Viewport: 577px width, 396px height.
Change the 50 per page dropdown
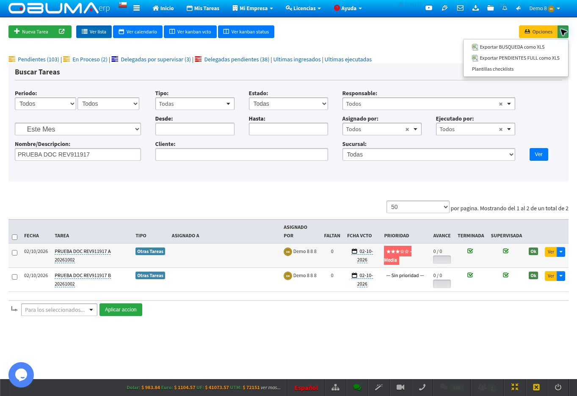[418, 207]
